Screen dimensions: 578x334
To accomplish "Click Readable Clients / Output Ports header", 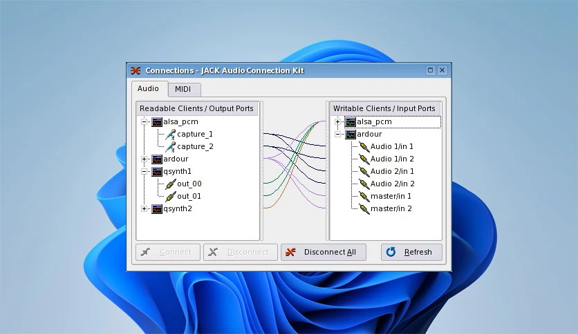I will click(x=197, y=108).
